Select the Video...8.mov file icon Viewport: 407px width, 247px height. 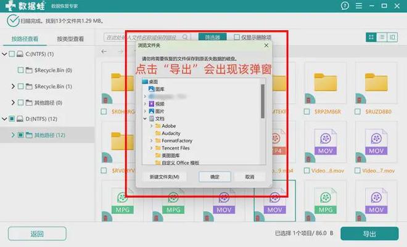coord(325,142)
